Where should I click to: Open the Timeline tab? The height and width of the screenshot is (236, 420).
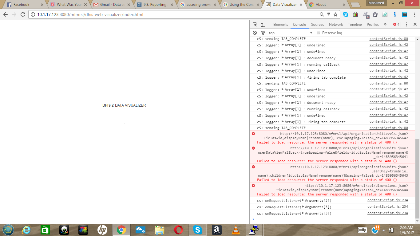click(x=355, y=25)
